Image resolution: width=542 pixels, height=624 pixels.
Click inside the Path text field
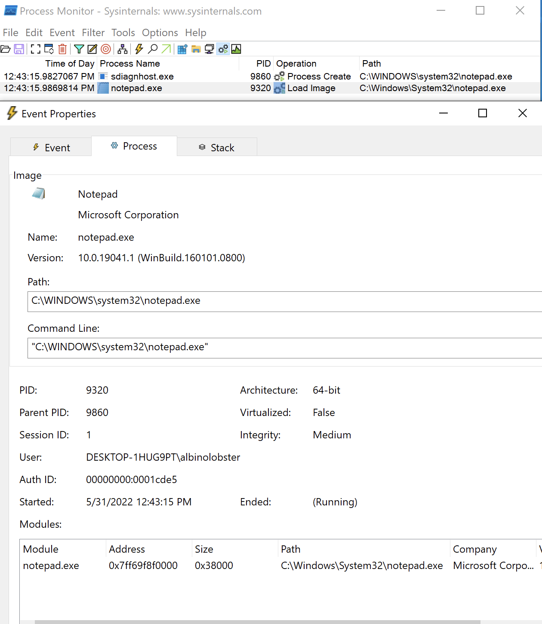(x=285, y=302)
